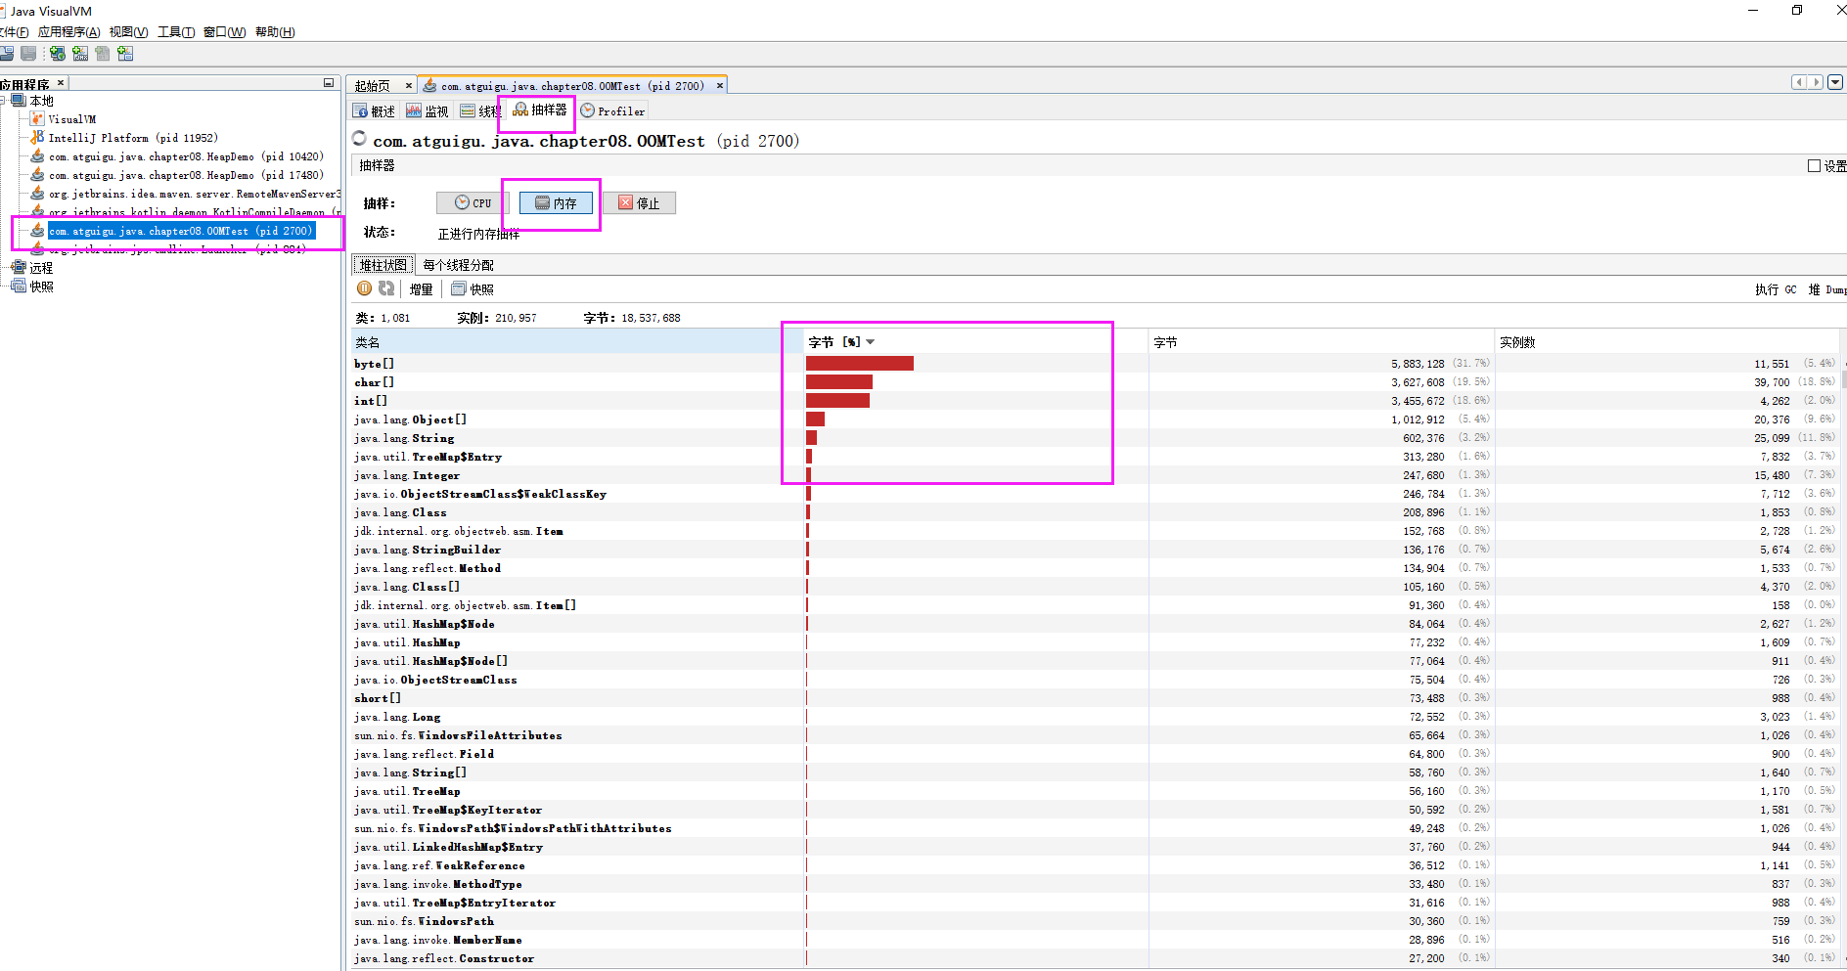Open the document list dropdown arrow
Screen dimensions: 1847x971
1835,82
